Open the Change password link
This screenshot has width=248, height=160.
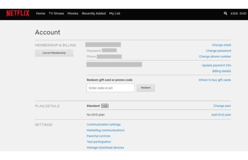tap(218, 51)
